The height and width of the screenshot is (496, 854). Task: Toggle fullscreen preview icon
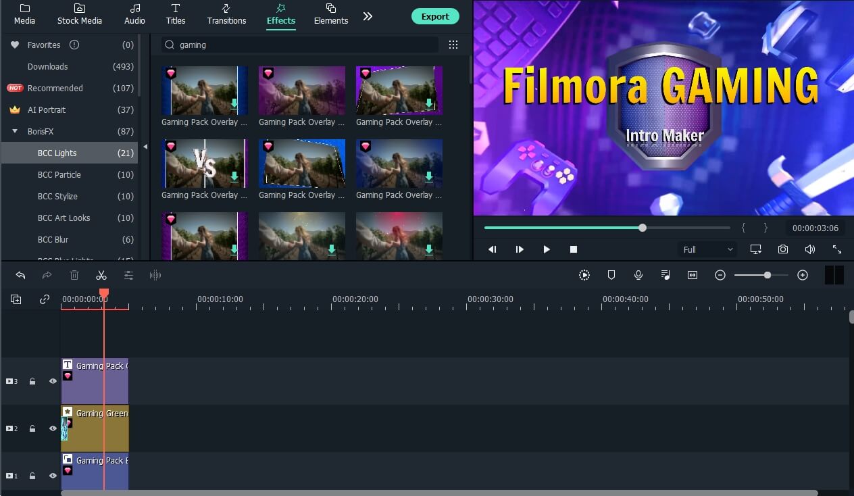point(837,249)
